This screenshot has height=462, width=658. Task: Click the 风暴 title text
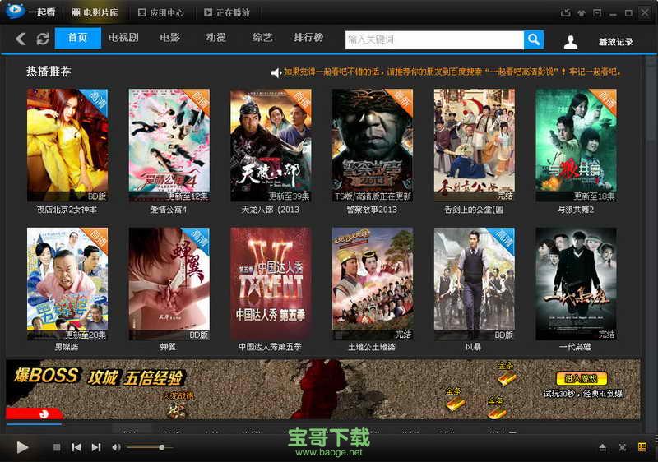(x=474, y=347)
